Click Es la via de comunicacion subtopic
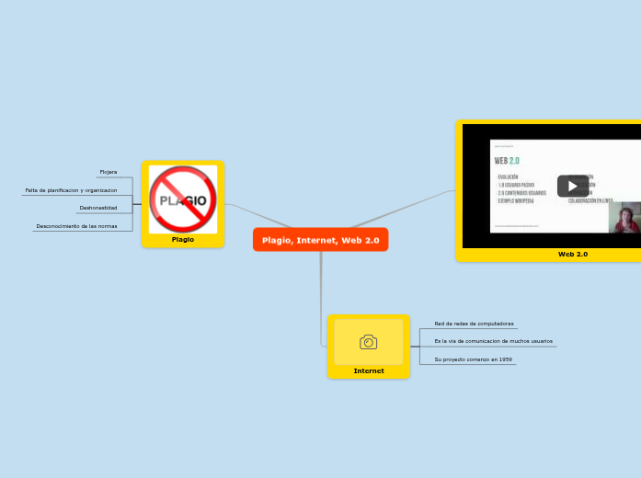Screen dimensions: 641x478 pyautogui.click(x=493, y=341)
